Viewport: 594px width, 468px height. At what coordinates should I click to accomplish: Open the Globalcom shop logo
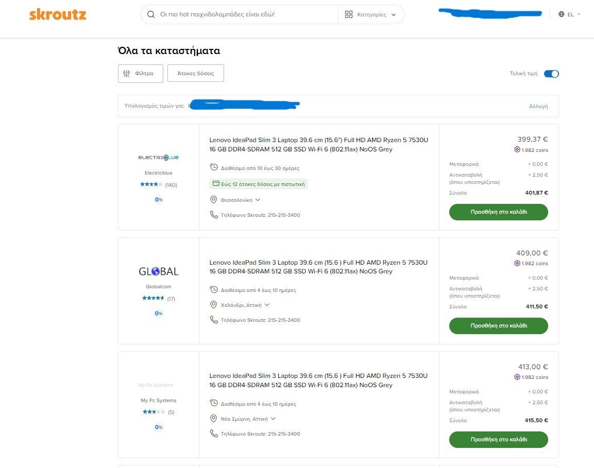click(x=158, y=271)
